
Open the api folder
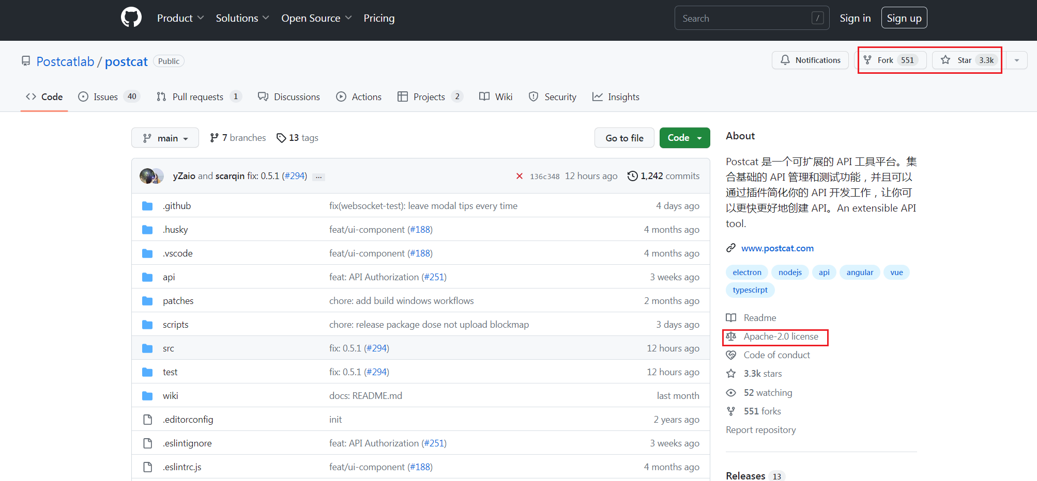click(x=169, y=277)
